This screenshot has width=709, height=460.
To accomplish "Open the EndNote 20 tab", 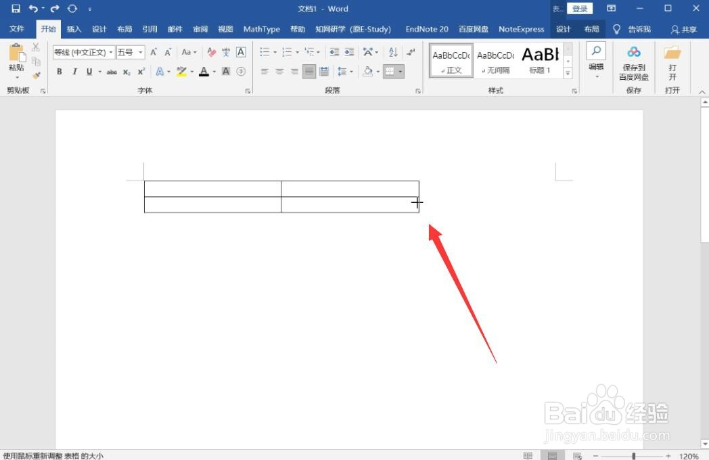I will click(427, 29).
